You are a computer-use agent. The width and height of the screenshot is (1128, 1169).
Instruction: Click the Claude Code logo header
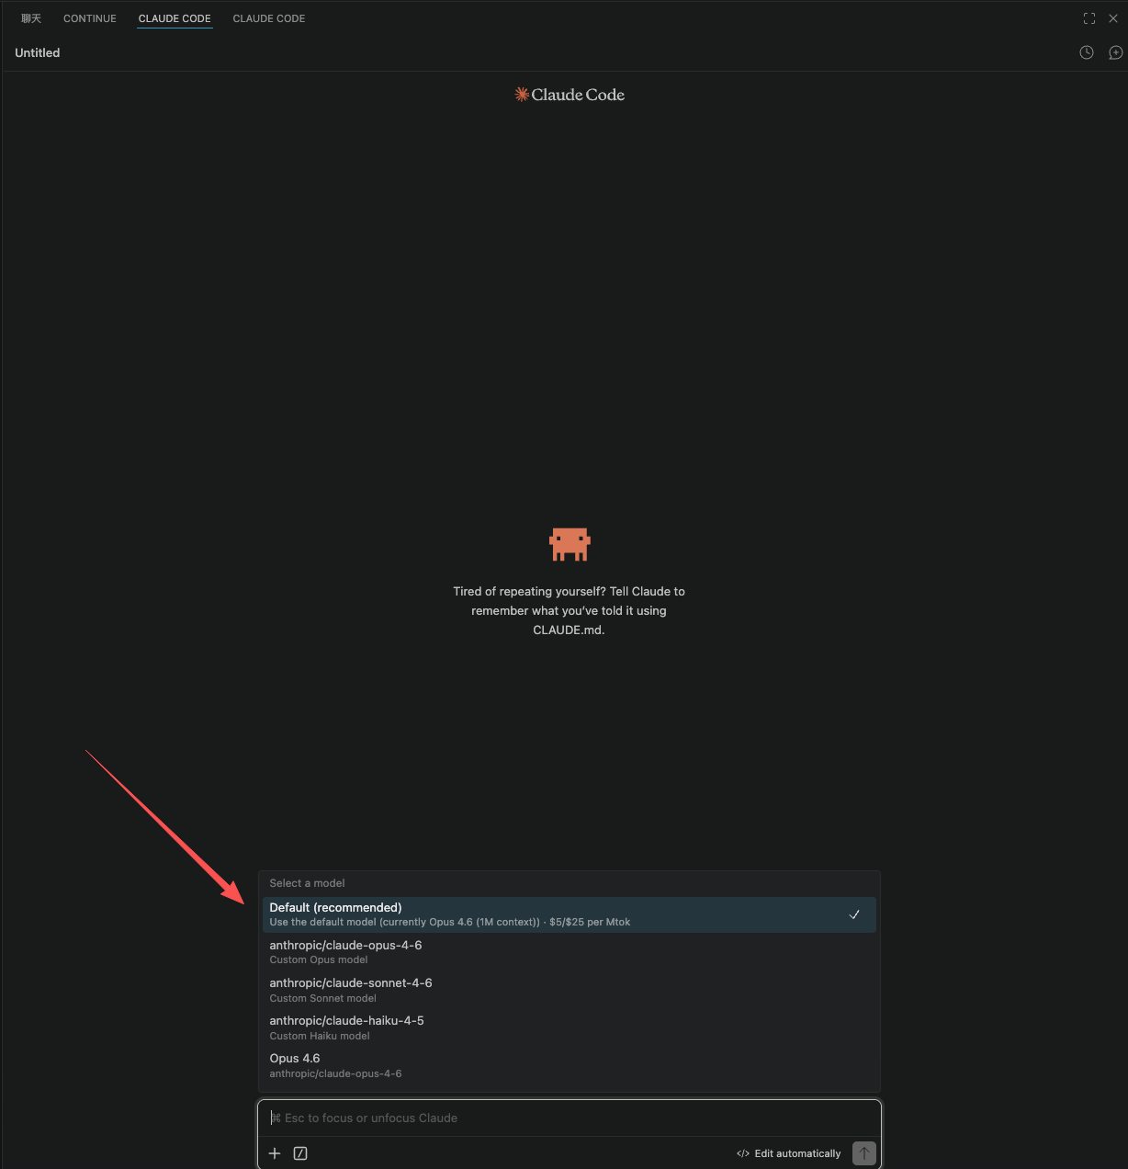click(570, 95)
